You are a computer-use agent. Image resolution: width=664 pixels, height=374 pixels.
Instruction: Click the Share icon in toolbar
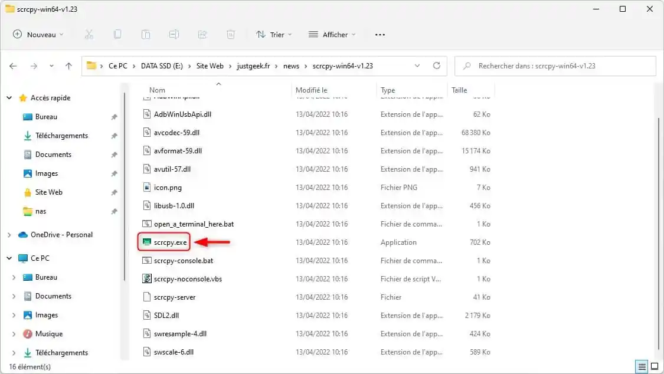tap(202, 35)
